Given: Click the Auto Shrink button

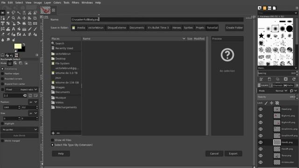Looking at the screenshot, I should (x=20, y=136).
